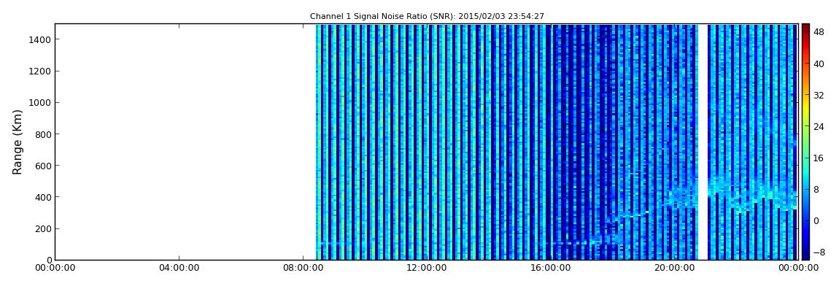Click the colorbar value '40'
Viewport: 839px width, 297px height.
[819, 63]
